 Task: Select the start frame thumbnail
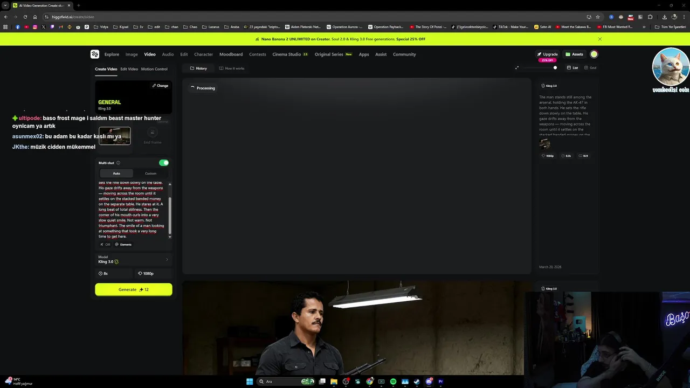point(114,136)
